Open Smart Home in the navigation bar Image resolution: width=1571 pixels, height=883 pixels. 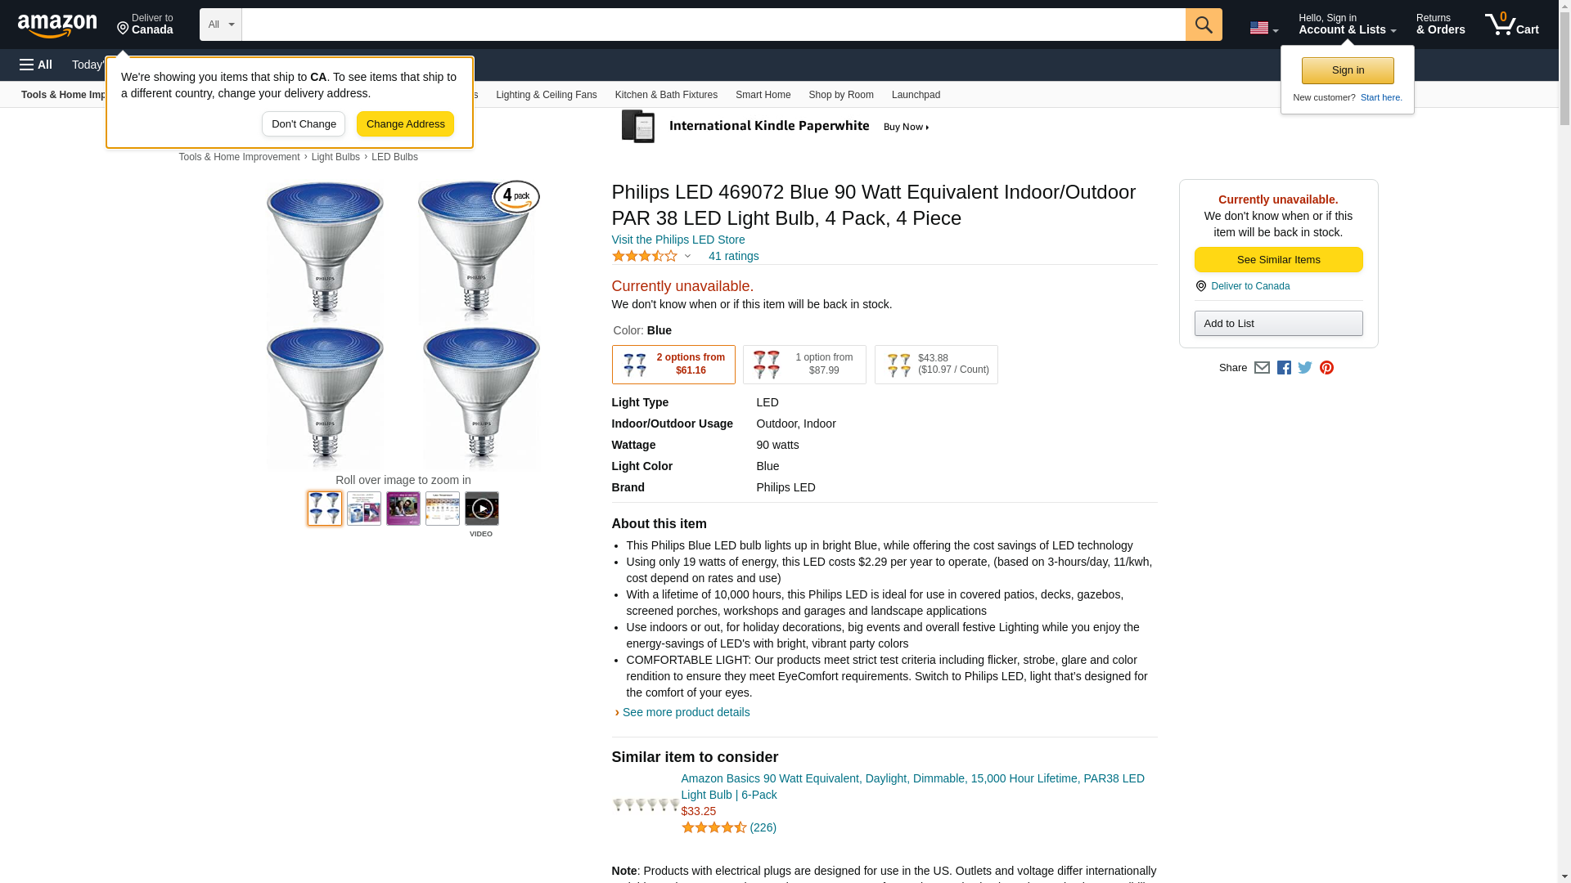763,95
